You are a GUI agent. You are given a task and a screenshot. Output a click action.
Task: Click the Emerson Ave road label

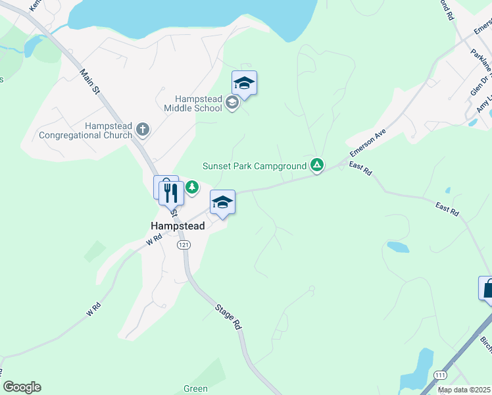click(368, 143)
